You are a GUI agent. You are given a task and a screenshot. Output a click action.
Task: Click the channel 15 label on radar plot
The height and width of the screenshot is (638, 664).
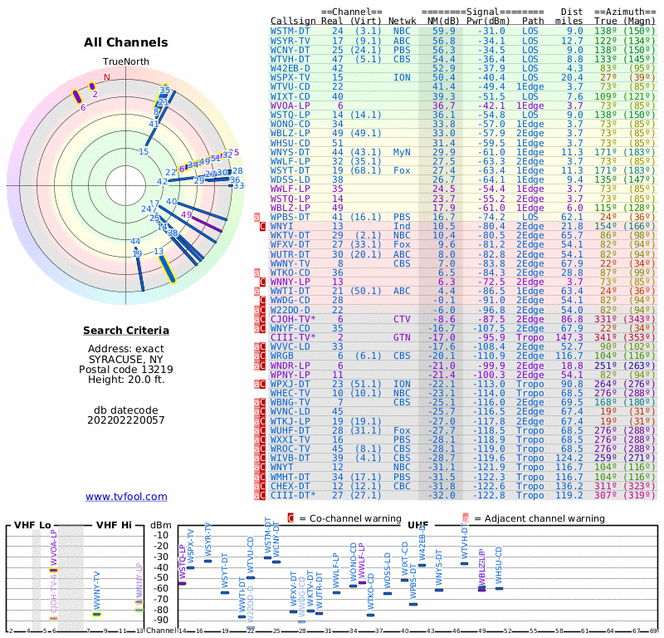(144, 151)
